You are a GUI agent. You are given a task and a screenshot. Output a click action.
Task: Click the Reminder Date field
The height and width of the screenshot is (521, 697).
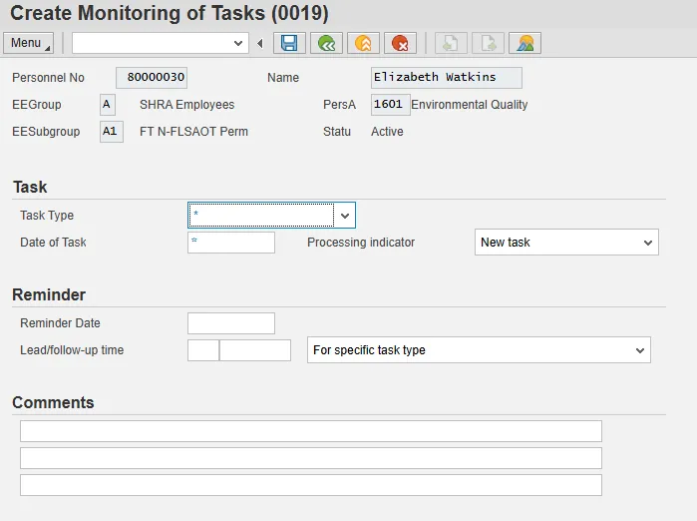231,323
